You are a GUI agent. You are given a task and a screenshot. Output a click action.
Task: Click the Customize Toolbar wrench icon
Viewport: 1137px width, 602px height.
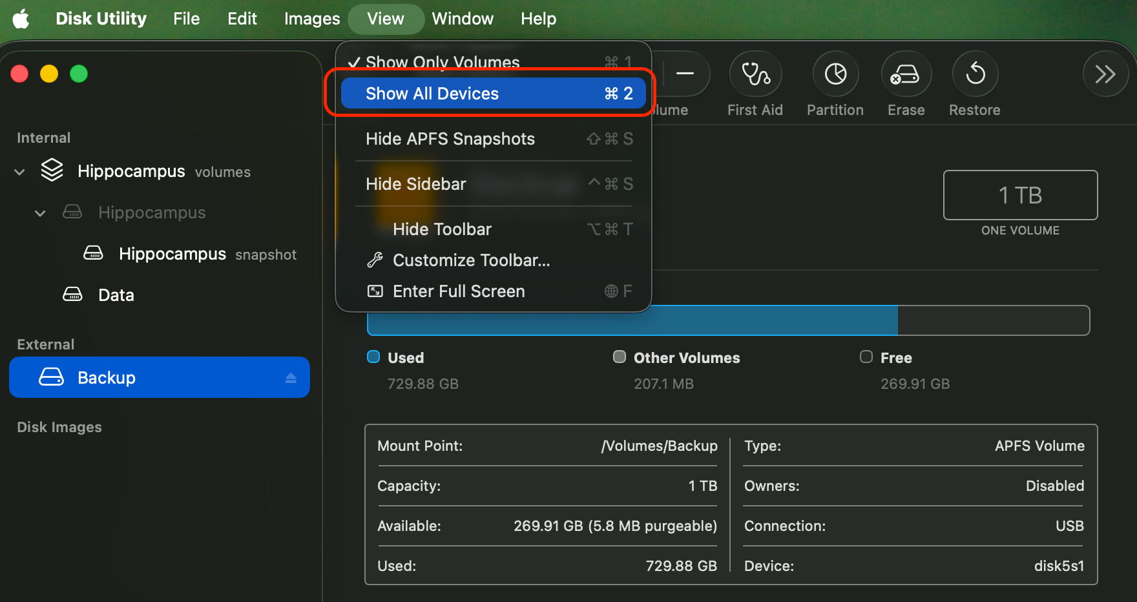[x=375, y=260]
